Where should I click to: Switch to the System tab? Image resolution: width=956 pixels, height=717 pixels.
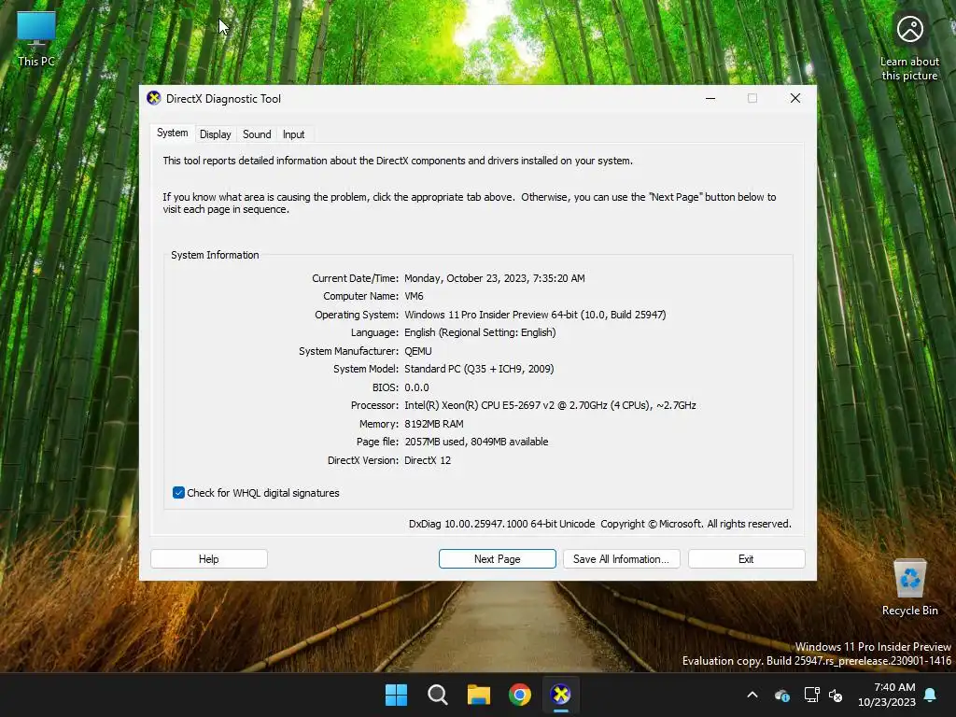[x=173, y=133]
